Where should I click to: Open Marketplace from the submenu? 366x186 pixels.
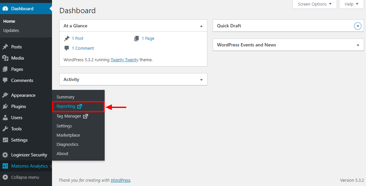click(x=68, y=135)
